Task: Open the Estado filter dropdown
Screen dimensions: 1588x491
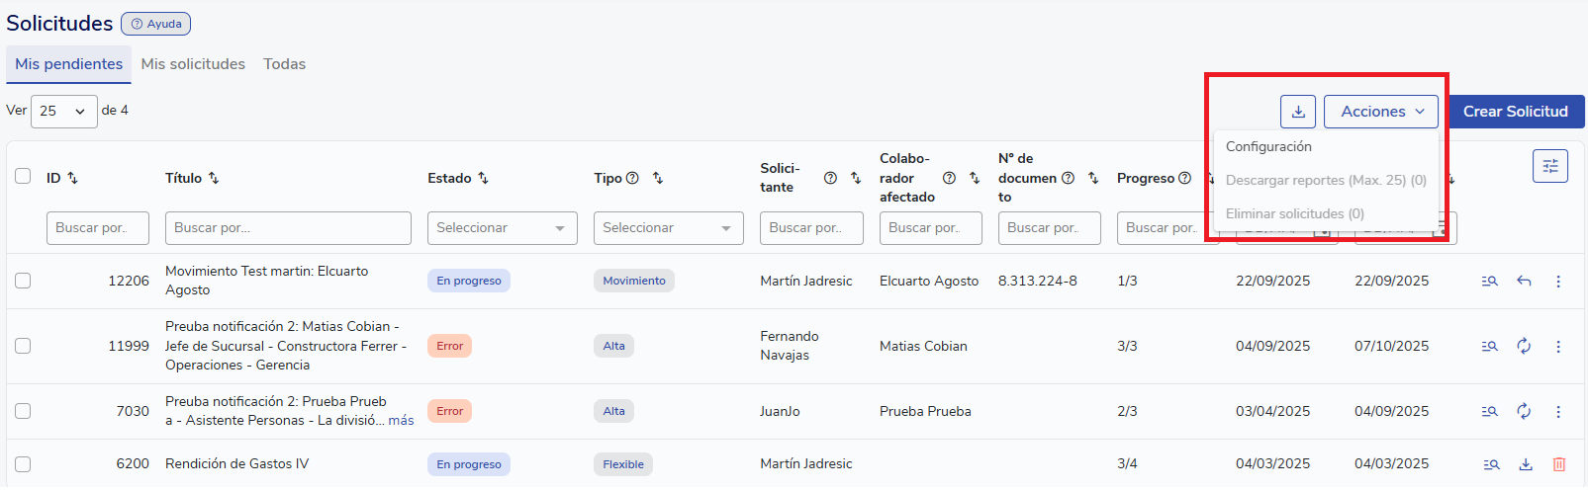Action: [502, 228]
